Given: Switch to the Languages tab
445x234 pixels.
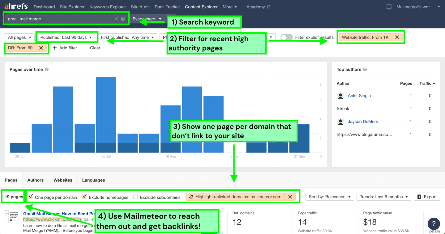Looking at the screenshot, I should pyautogui.click(x=93, y=180).
